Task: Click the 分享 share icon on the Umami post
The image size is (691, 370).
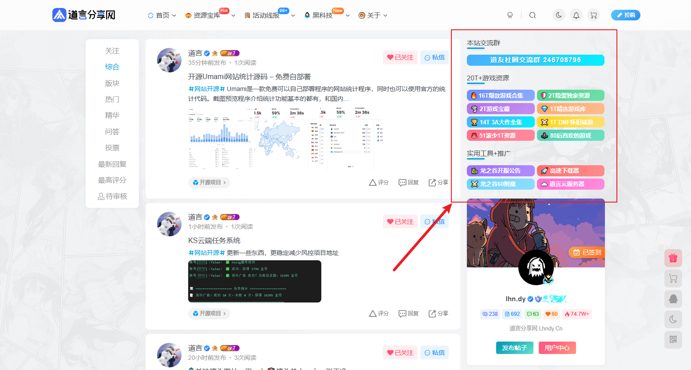Action: coord(438,182)
